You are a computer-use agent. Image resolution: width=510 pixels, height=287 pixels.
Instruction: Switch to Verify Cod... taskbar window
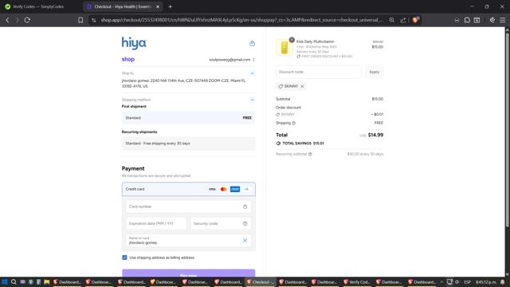pos(357,282)
